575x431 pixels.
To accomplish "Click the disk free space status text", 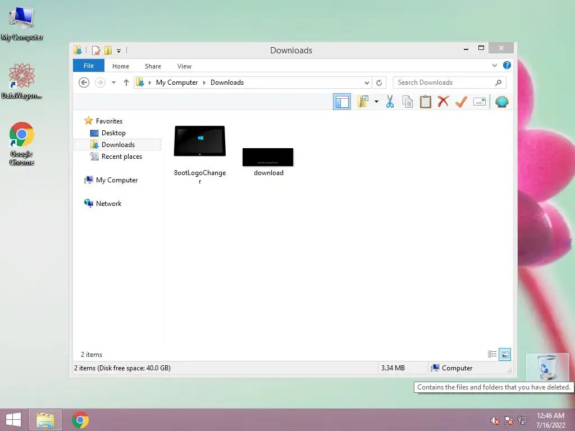I will [122, 368].
